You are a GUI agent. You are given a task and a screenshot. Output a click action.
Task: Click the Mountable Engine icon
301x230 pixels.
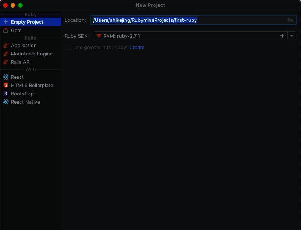pos(6,54)
